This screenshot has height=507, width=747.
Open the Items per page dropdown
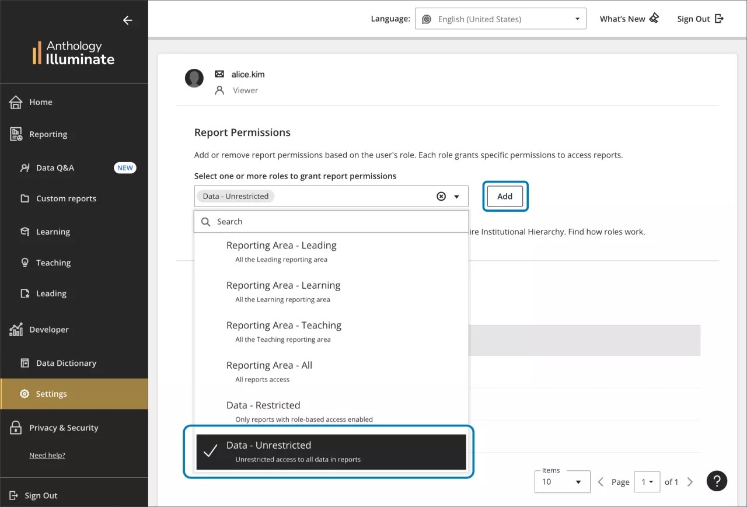point(561,481)
